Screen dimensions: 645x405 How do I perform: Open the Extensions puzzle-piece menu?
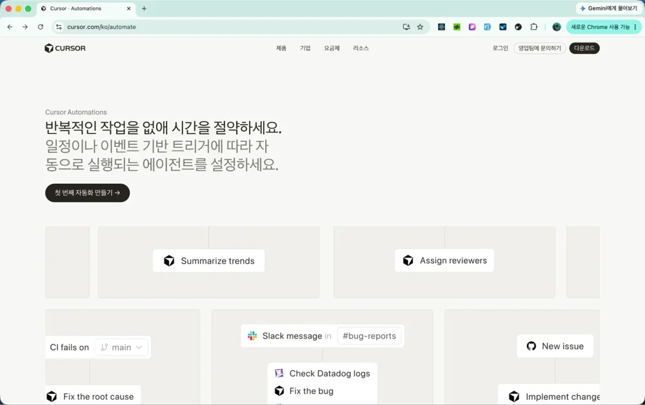[x=534, y=26]
